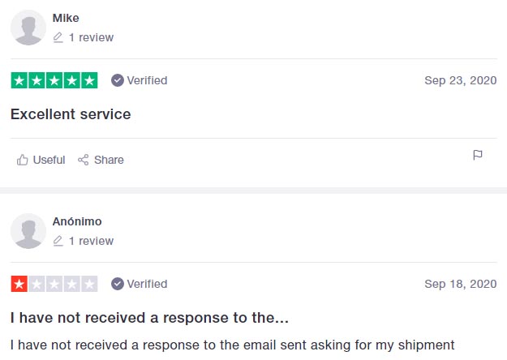Click the Sep 23, 2020 review date

[461, 80]
